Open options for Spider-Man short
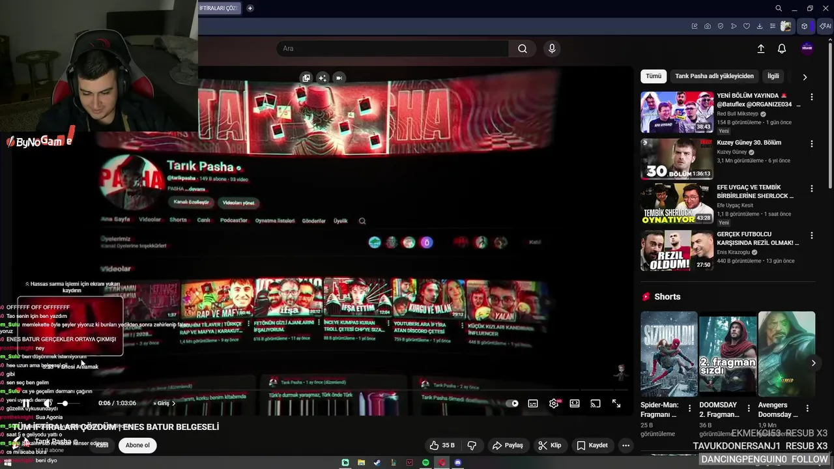This screenshot has width=834, height=469. tap(689, 408)
